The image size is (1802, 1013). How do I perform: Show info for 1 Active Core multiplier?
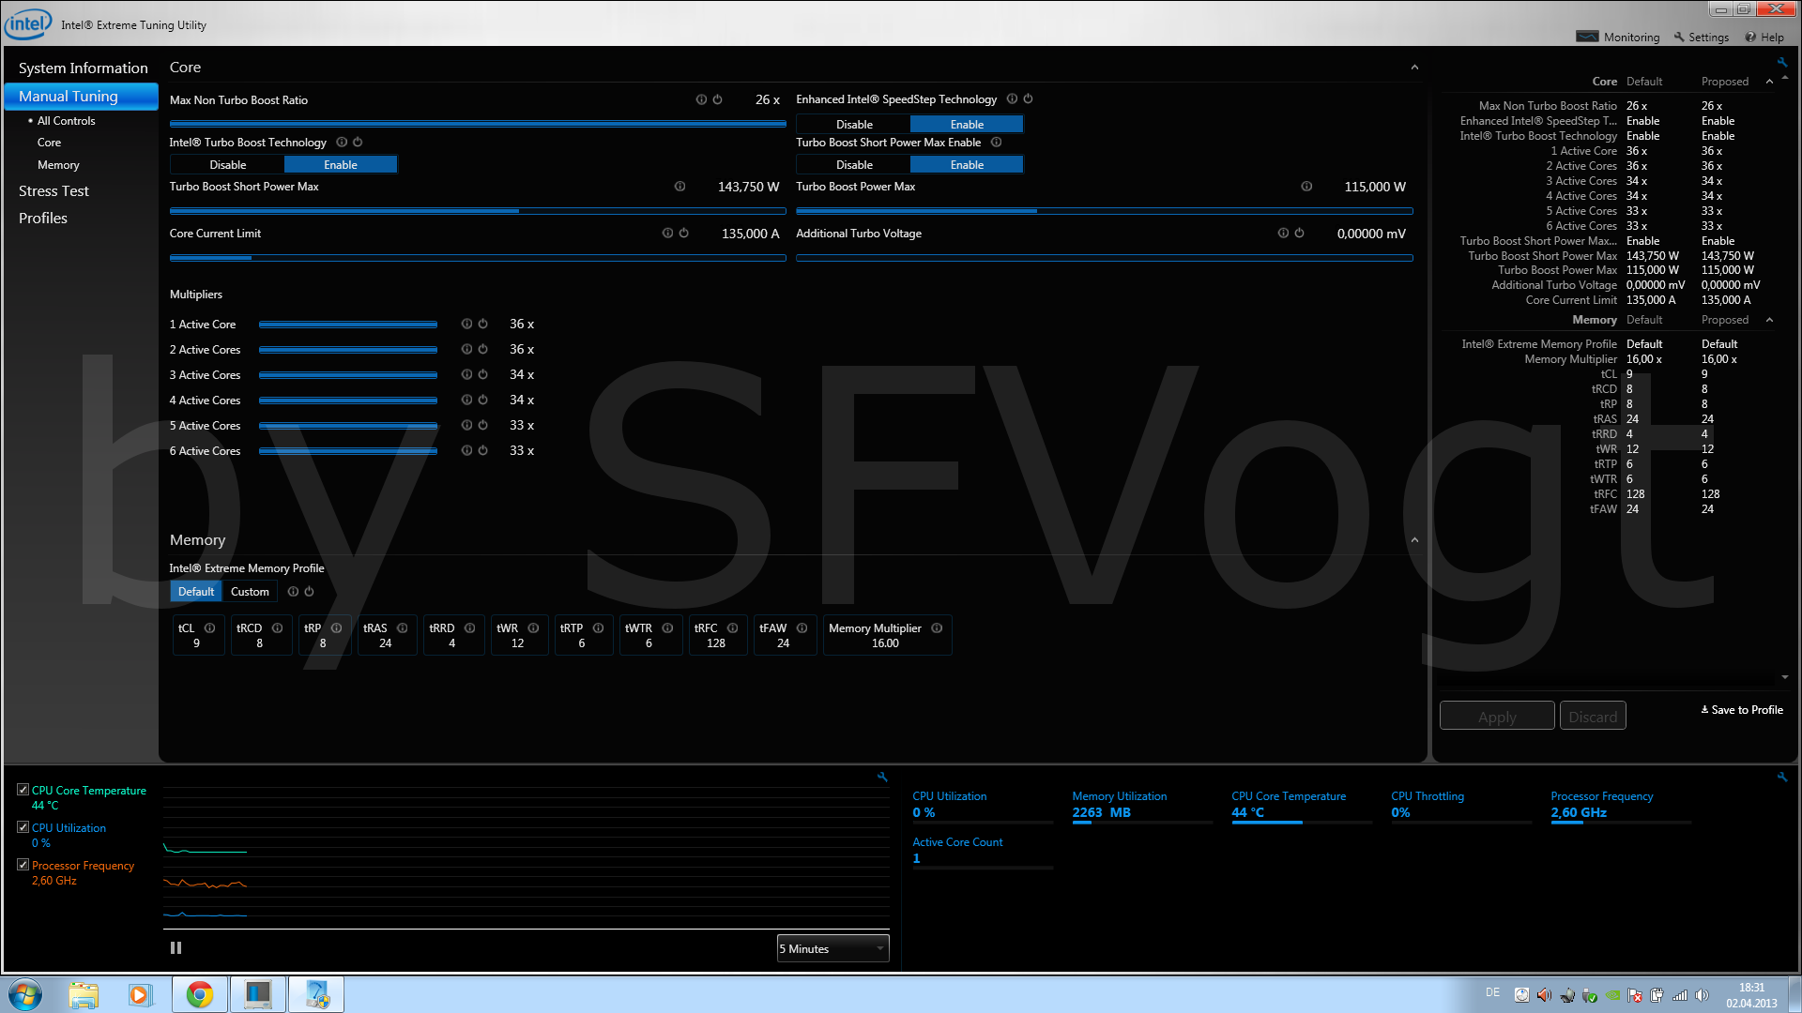tap(466, 324)
